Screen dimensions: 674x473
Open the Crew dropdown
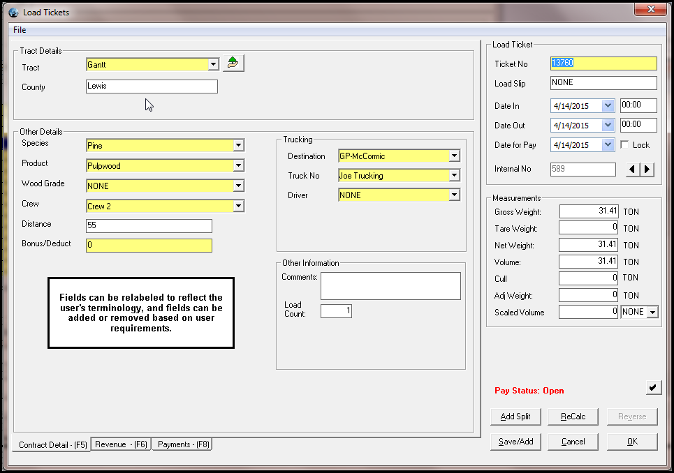(x=239, y=206)
